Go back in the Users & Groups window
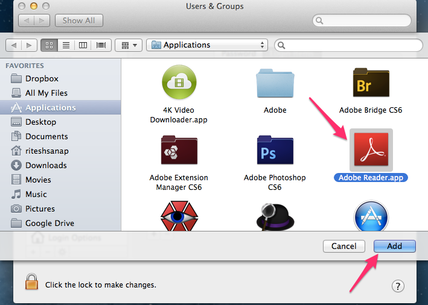The width and height of the screenshot is (428, 305). click(27, 20)
